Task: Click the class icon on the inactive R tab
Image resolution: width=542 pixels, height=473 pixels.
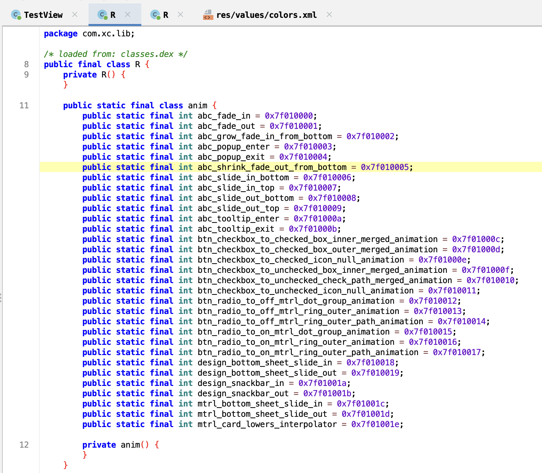Action: click(x=155, y=15)
